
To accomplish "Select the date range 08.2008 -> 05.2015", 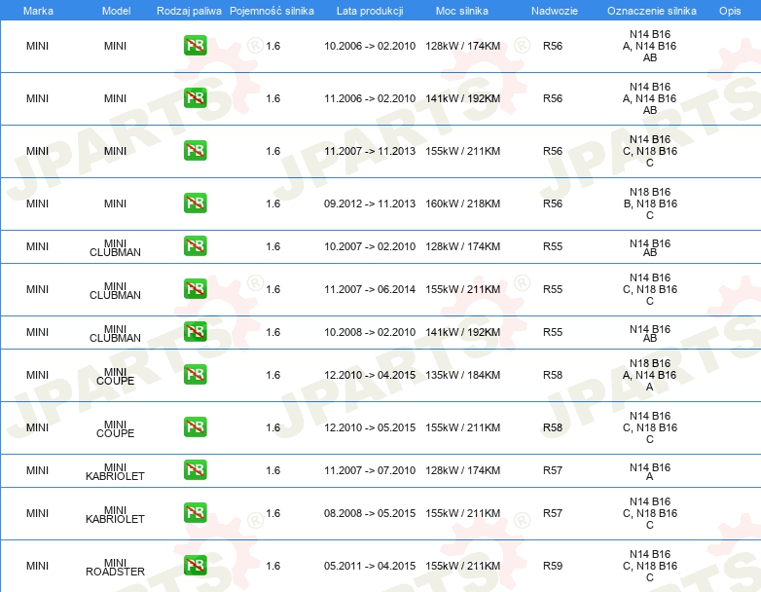I will click(x=370, y=513).
